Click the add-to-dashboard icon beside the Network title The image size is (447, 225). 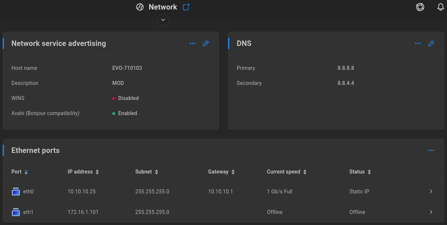coord(186,7)
